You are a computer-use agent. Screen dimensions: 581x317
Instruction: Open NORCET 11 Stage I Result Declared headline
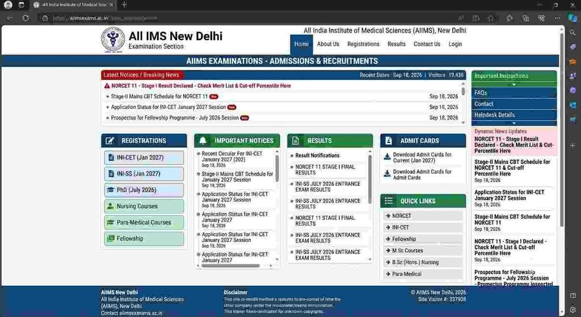point(201,86)
